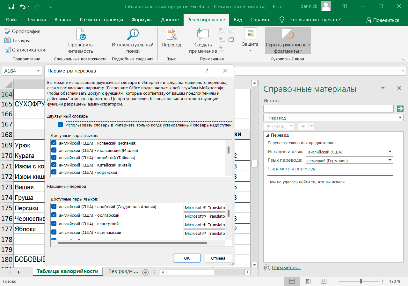Uncheck английский (США) - болгарский
The width and height of the screenshot is (408, 286).
click(x=54, y=215)
